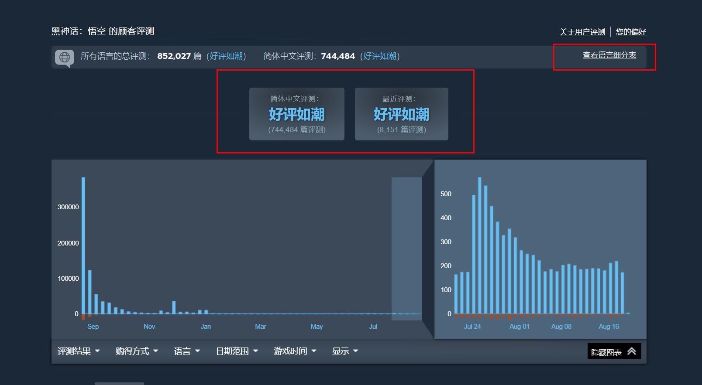The width and height of the screenshot is (702, 385).
Task: Open the 游戏时间 filter dropdown
Action: pyautogui.click(x=295, y=351)
